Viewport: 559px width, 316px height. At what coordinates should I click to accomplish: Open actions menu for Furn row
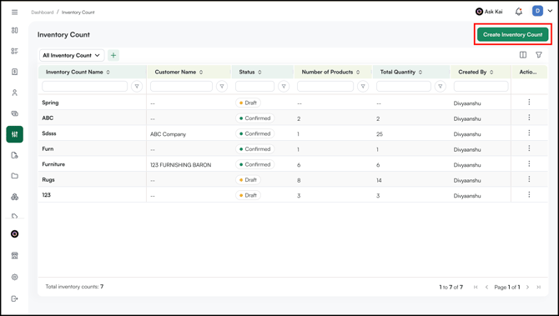pyautogui.click(x=529, y=148)
